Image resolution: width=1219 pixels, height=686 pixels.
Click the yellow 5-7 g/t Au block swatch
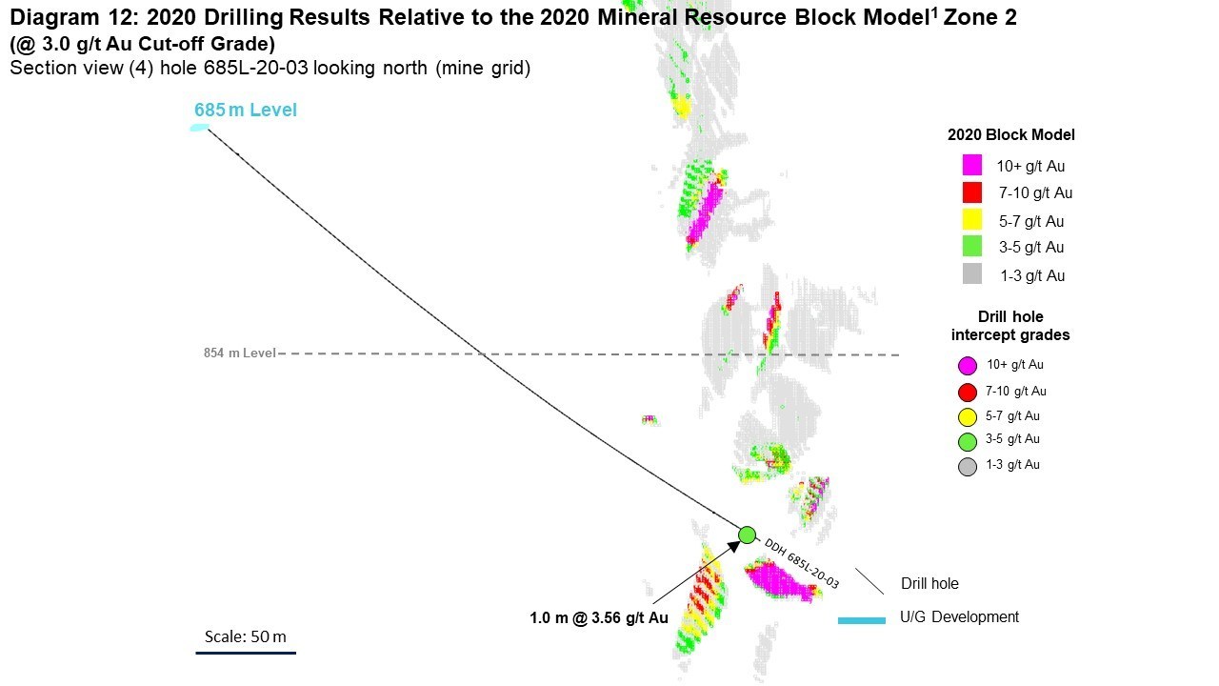[972, 220]
